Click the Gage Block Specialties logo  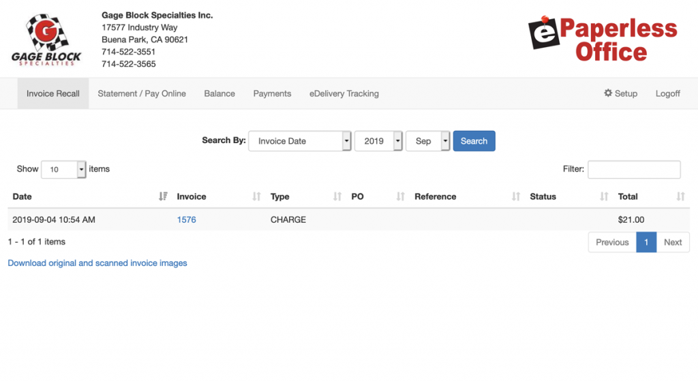46,39
